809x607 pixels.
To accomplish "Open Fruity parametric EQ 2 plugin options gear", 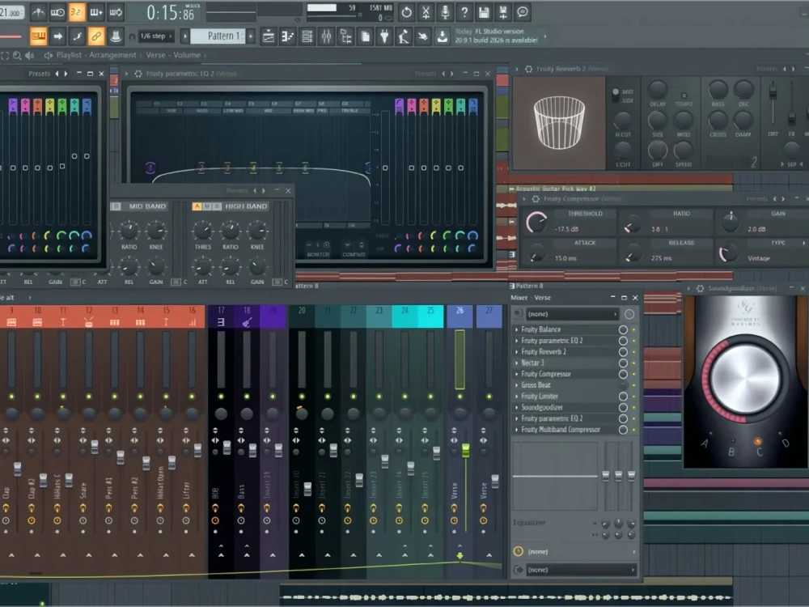I will [x=138, y=74].
